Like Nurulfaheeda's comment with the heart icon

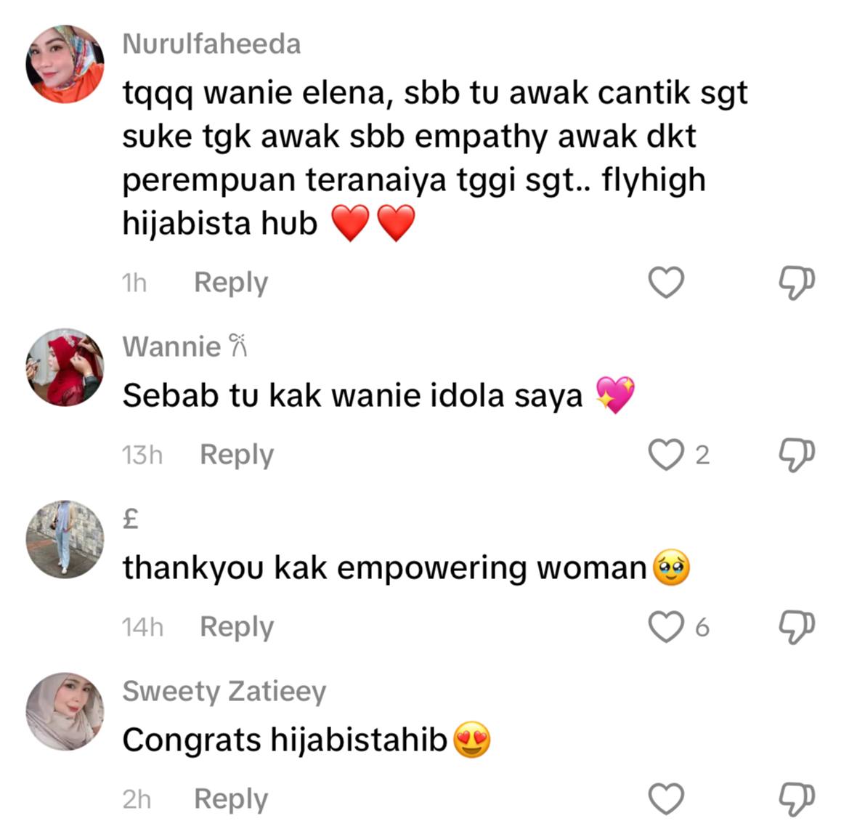666,283
